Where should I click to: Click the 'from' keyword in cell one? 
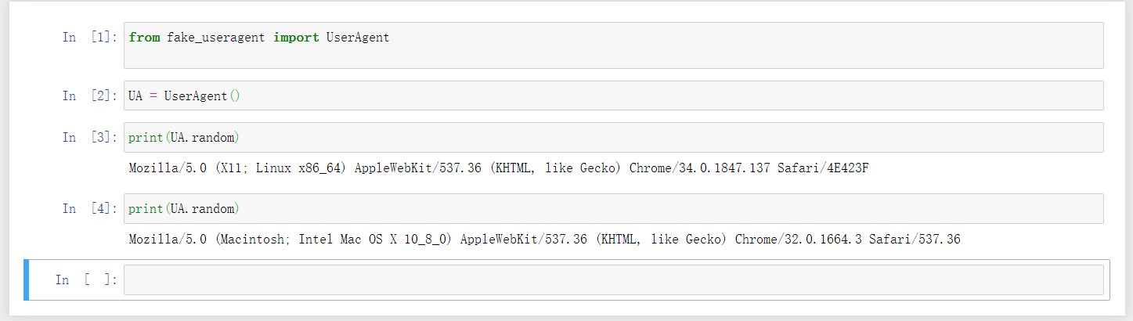click(x=144, y=38)
